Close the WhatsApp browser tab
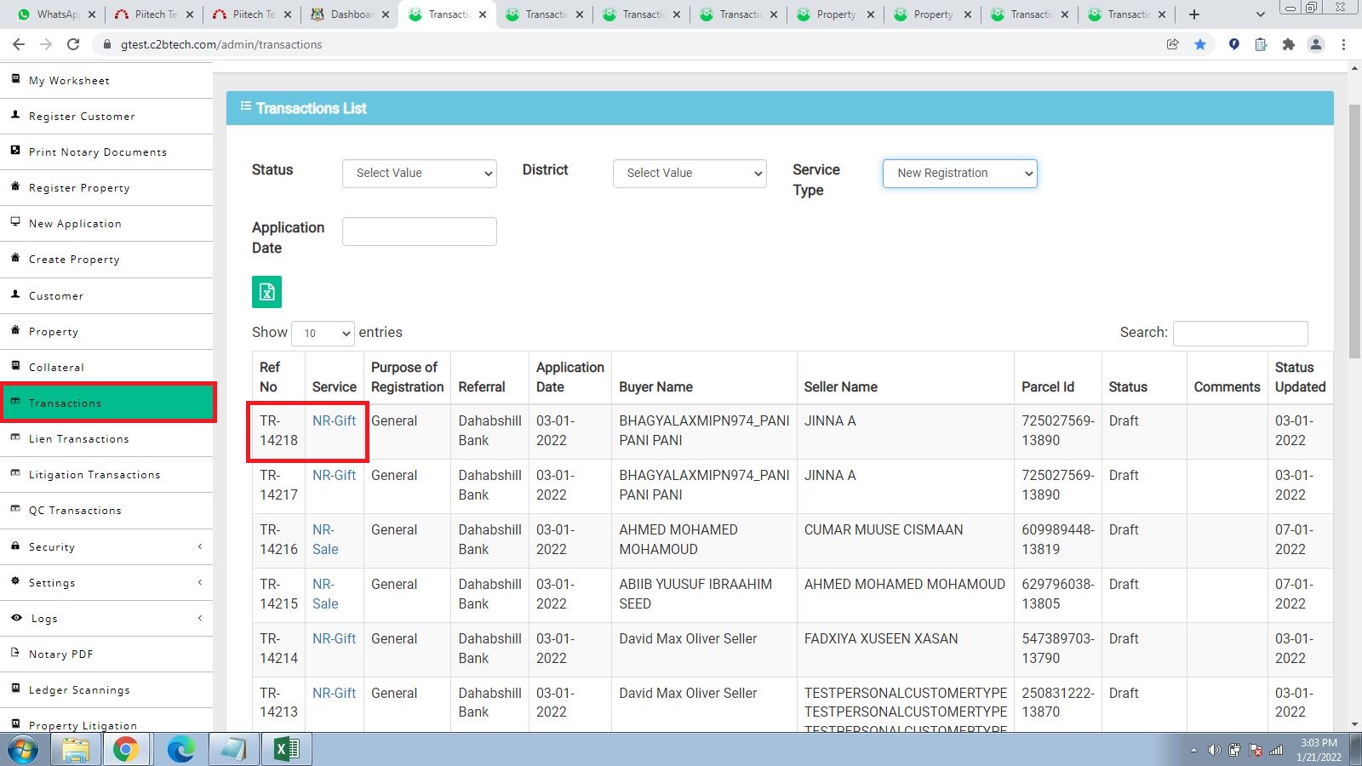 (x=92, y=14)
